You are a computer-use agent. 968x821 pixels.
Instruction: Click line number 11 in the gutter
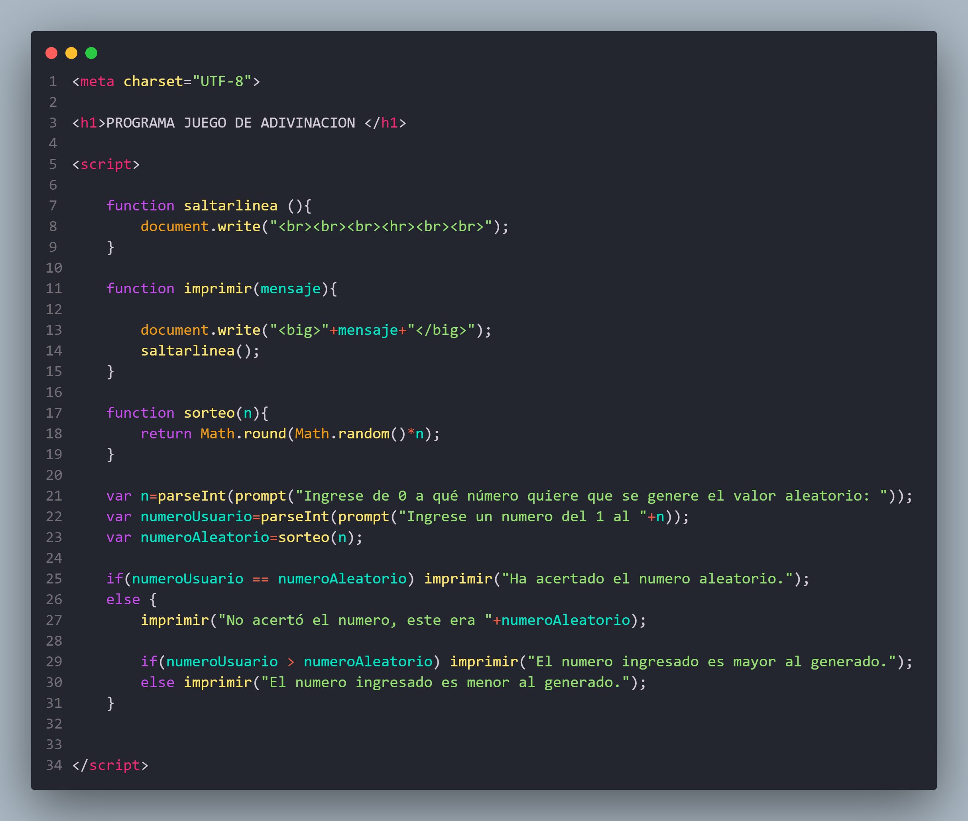point(54,289)
